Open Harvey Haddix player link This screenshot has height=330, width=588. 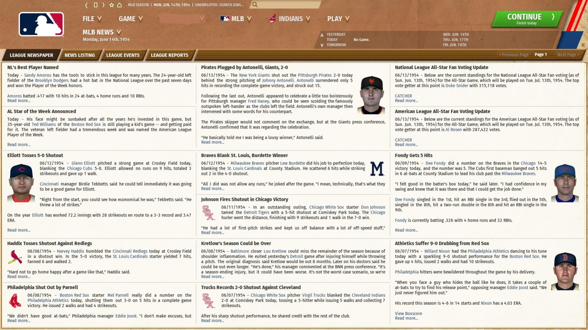click(70, 251)
